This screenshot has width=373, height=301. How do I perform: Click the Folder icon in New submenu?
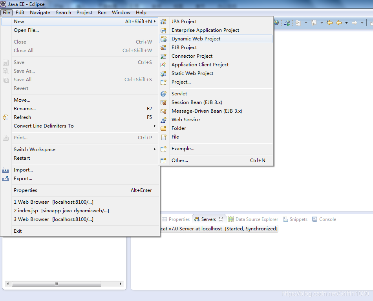coord(163,128)
